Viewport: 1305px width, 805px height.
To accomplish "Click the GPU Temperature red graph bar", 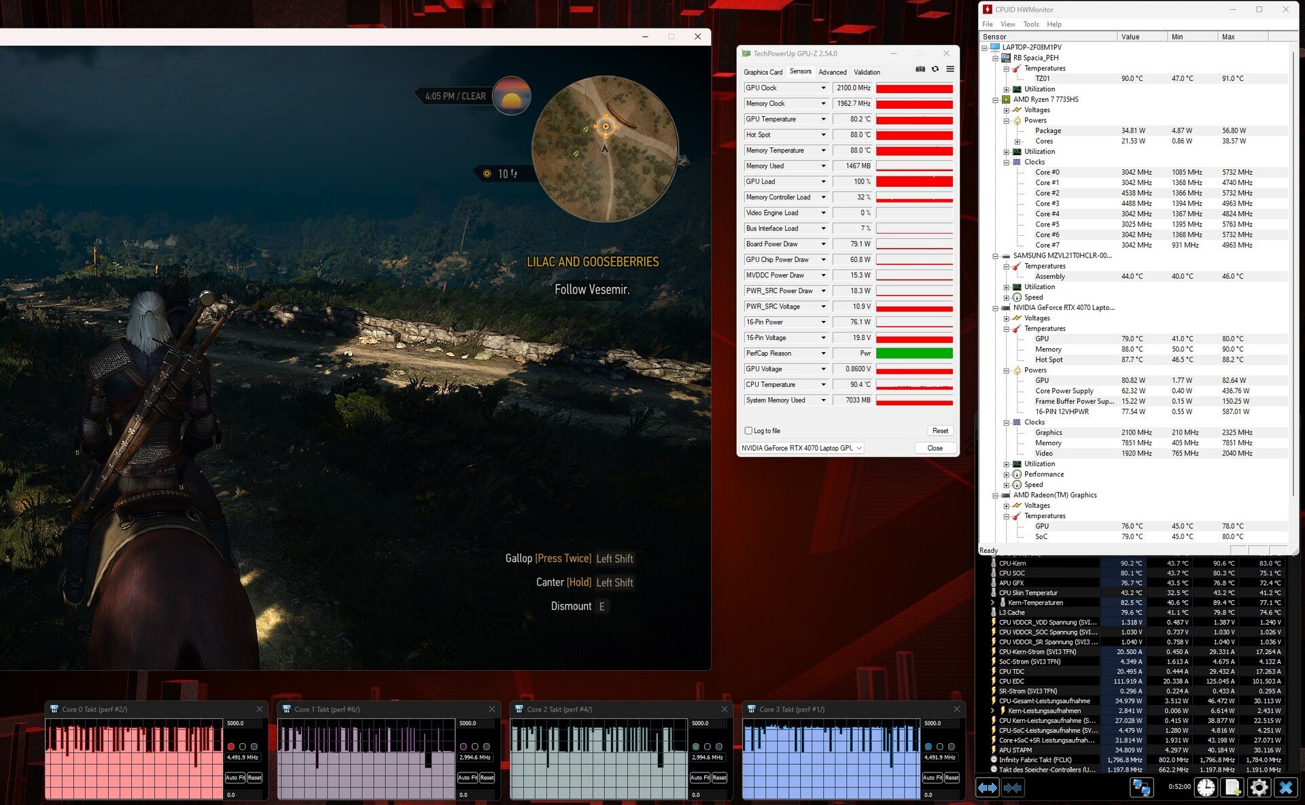I will 914,119.
